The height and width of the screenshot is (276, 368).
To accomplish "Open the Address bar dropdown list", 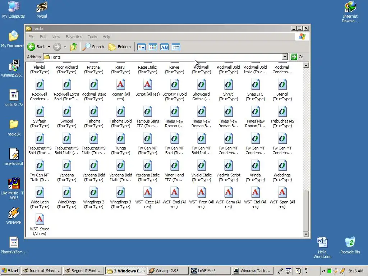I will (285, 57).
